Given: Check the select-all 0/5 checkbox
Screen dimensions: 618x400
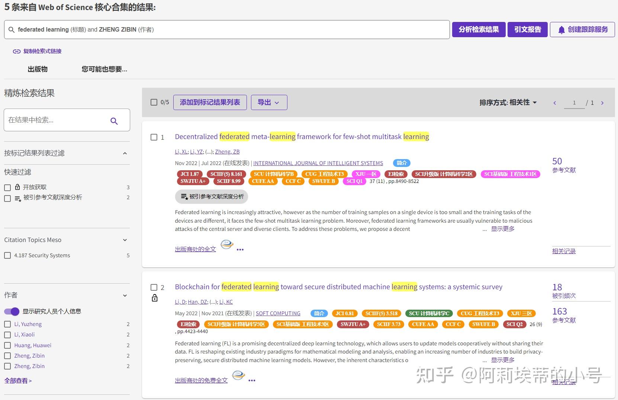Looking at the screenshot, I should (x=154, y=102).
